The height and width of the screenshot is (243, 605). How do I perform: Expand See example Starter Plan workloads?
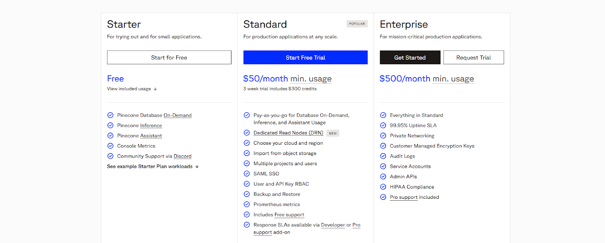coord(153,166)
